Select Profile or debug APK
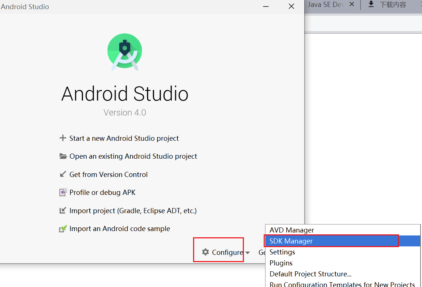The height and width of the screenshot is (287, 422). coord(102,193)
